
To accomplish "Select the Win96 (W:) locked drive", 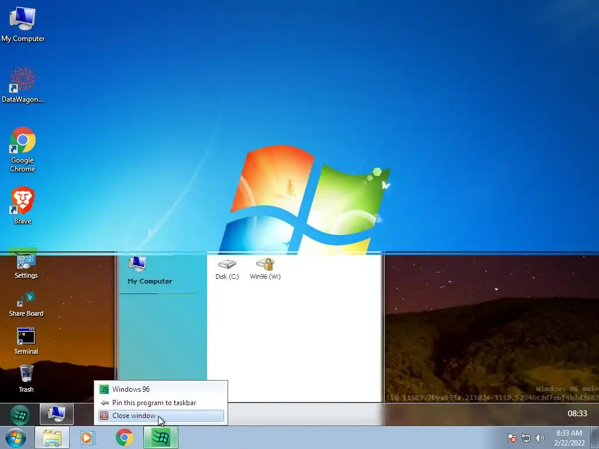I will 265,269.
